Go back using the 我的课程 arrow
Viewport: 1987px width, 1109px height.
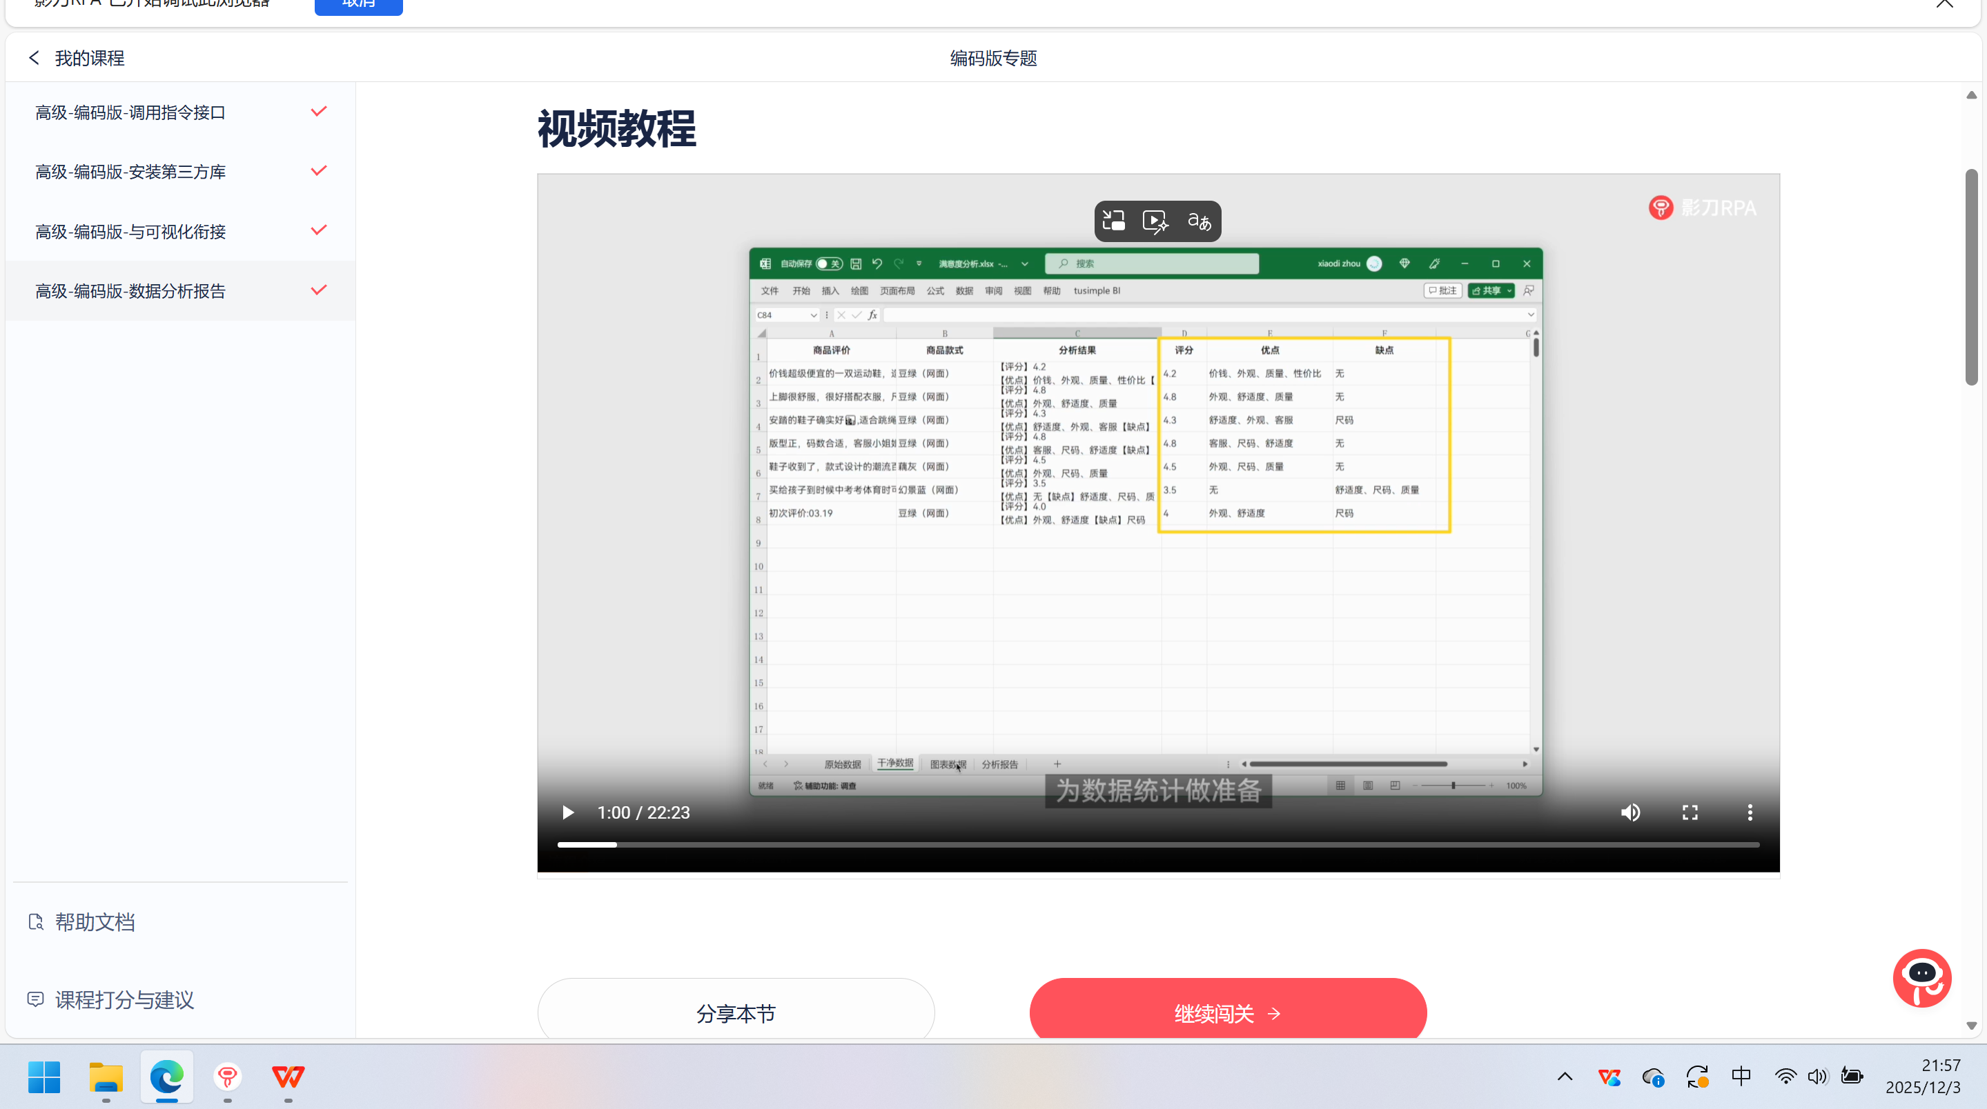coord(34,58)
